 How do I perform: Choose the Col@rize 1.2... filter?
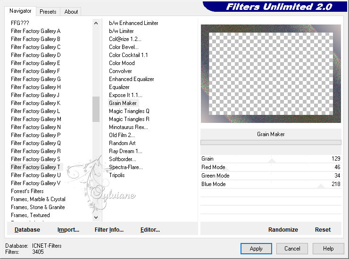125,39
